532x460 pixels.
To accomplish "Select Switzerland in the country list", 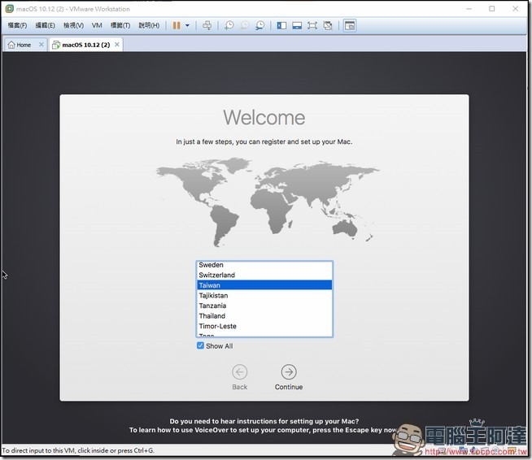I will pos(264,275).
